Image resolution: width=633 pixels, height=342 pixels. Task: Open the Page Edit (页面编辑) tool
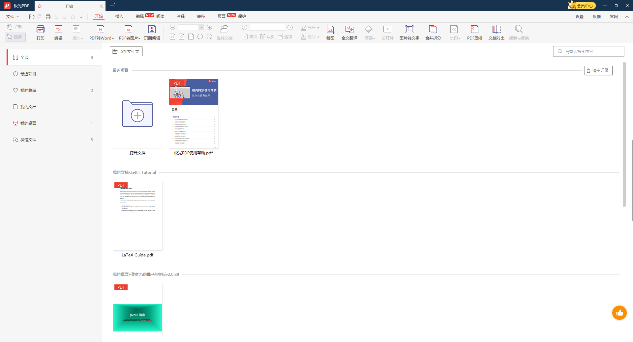152,32
